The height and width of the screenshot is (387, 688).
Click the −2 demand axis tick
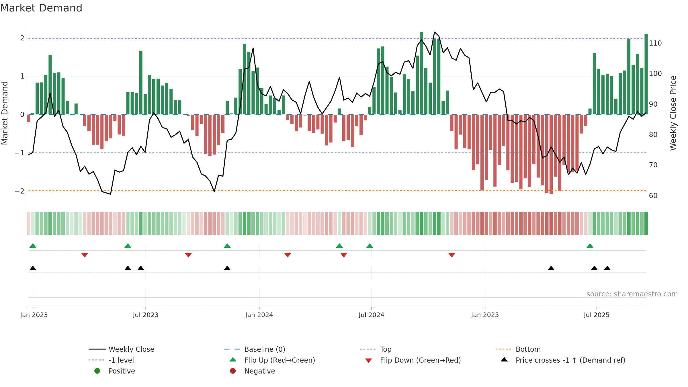(x=19, y=191)
